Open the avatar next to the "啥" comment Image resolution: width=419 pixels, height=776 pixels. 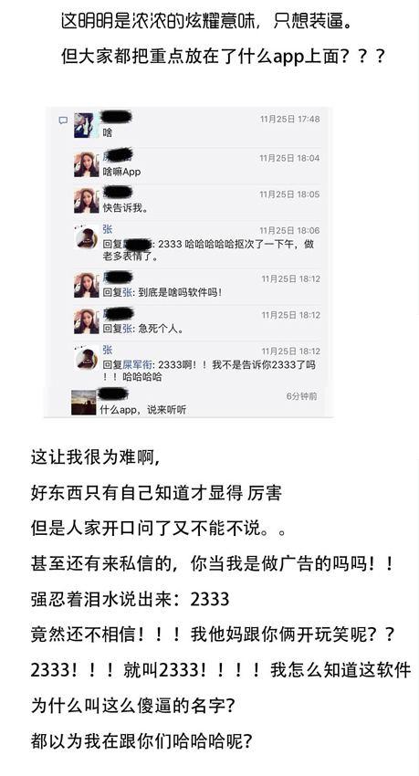point(84,125)
